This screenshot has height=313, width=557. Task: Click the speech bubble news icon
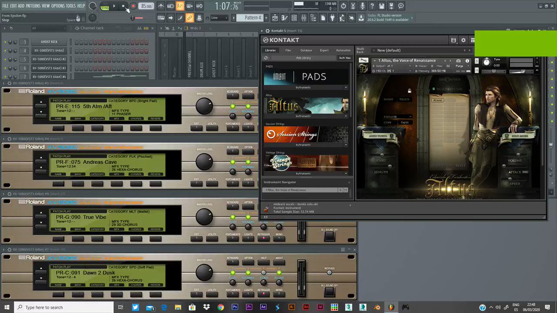click(401, 6)
